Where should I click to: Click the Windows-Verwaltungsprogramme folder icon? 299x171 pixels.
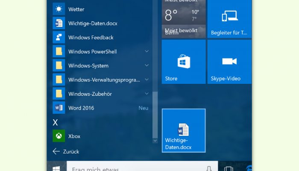point(59,80)
